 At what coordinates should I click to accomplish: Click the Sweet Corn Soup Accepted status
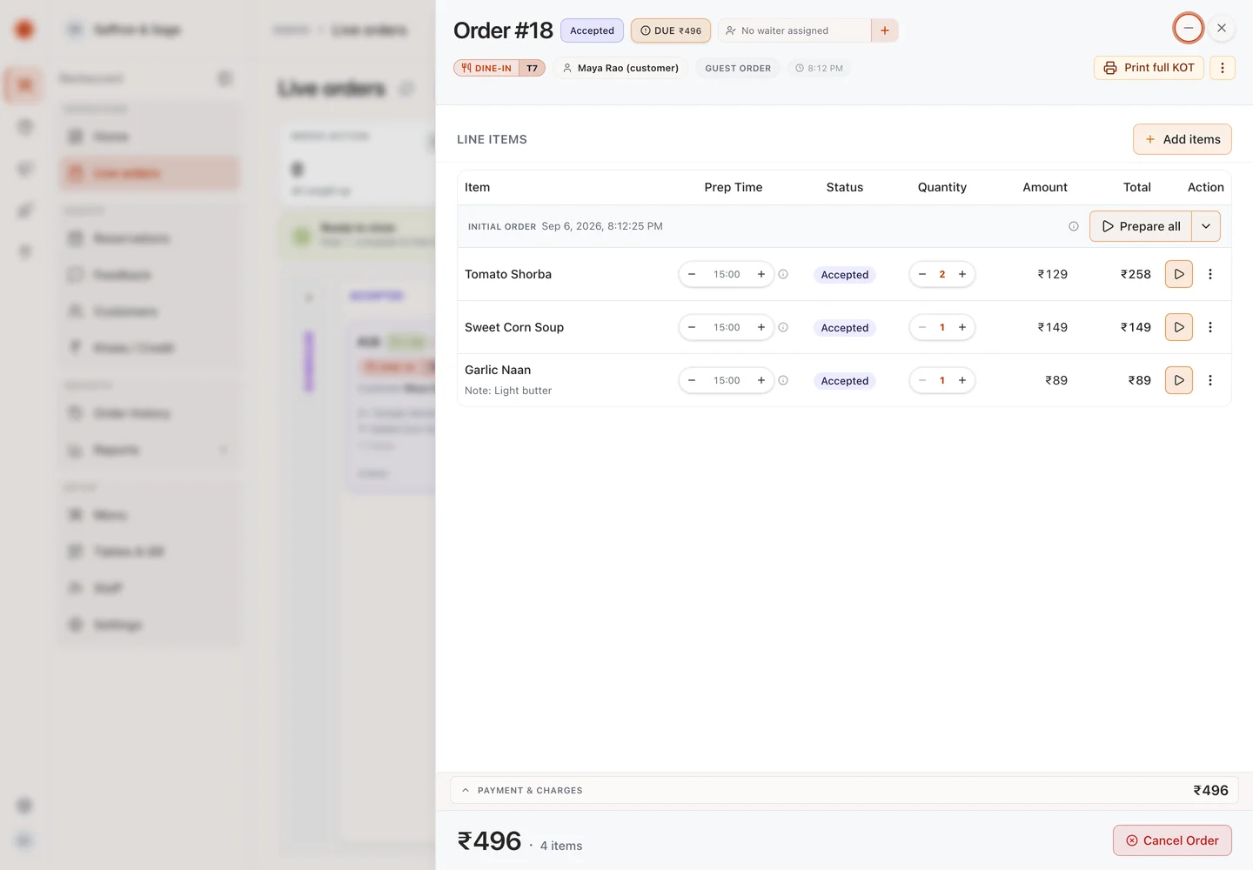click(x=845, y=328)
